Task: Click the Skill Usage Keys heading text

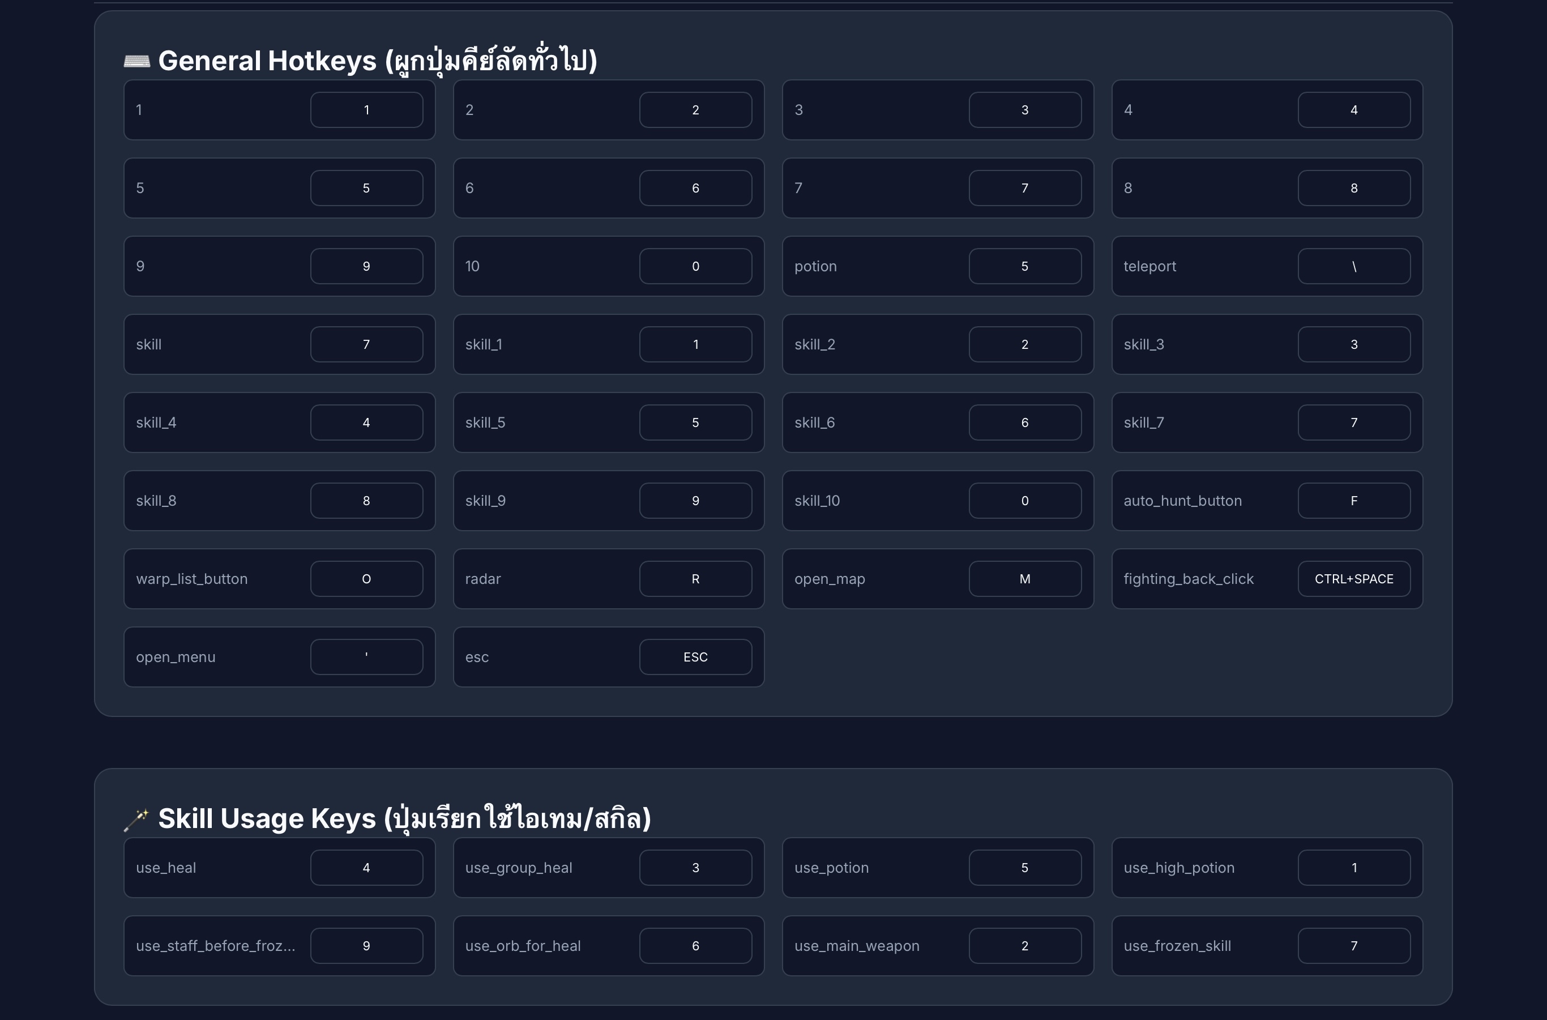Action: 404,818
